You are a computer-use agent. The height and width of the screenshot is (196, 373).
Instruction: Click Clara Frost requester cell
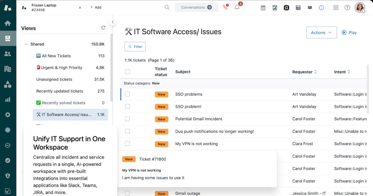coord(303,144)
